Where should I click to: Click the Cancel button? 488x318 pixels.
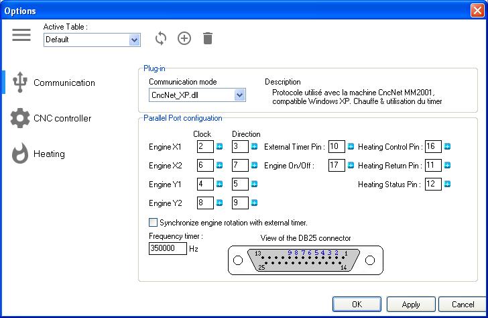pos(462,305)
